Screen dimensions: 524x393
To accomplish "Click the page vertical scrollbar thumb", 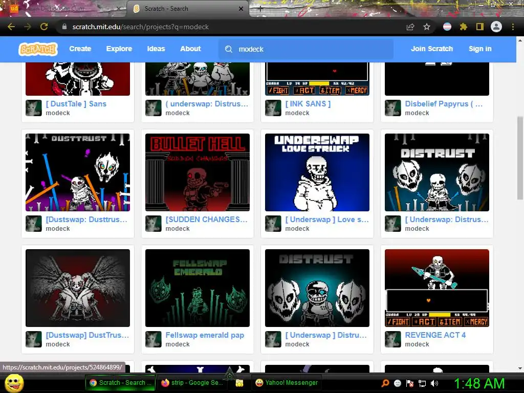I will coord(520,158).
